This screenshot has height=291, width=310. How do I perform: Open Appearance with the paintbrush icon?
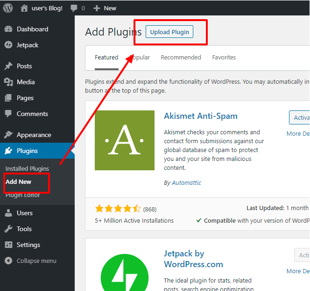click(8, 135)
